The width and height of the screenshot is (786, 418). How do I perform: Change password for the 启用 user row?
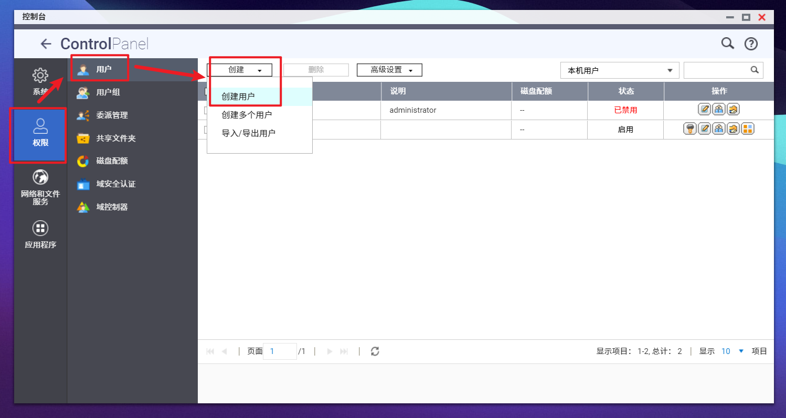(690, 129)
